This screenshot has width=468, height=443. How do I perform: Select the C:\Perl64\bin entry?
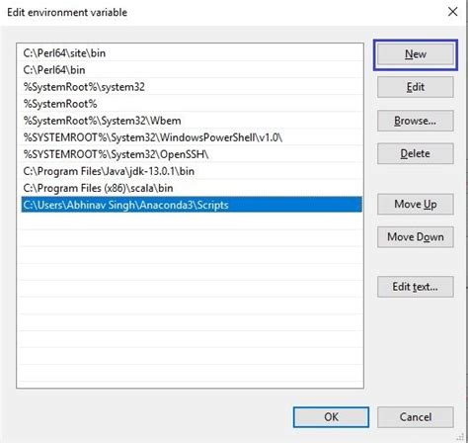click(192, 70)
